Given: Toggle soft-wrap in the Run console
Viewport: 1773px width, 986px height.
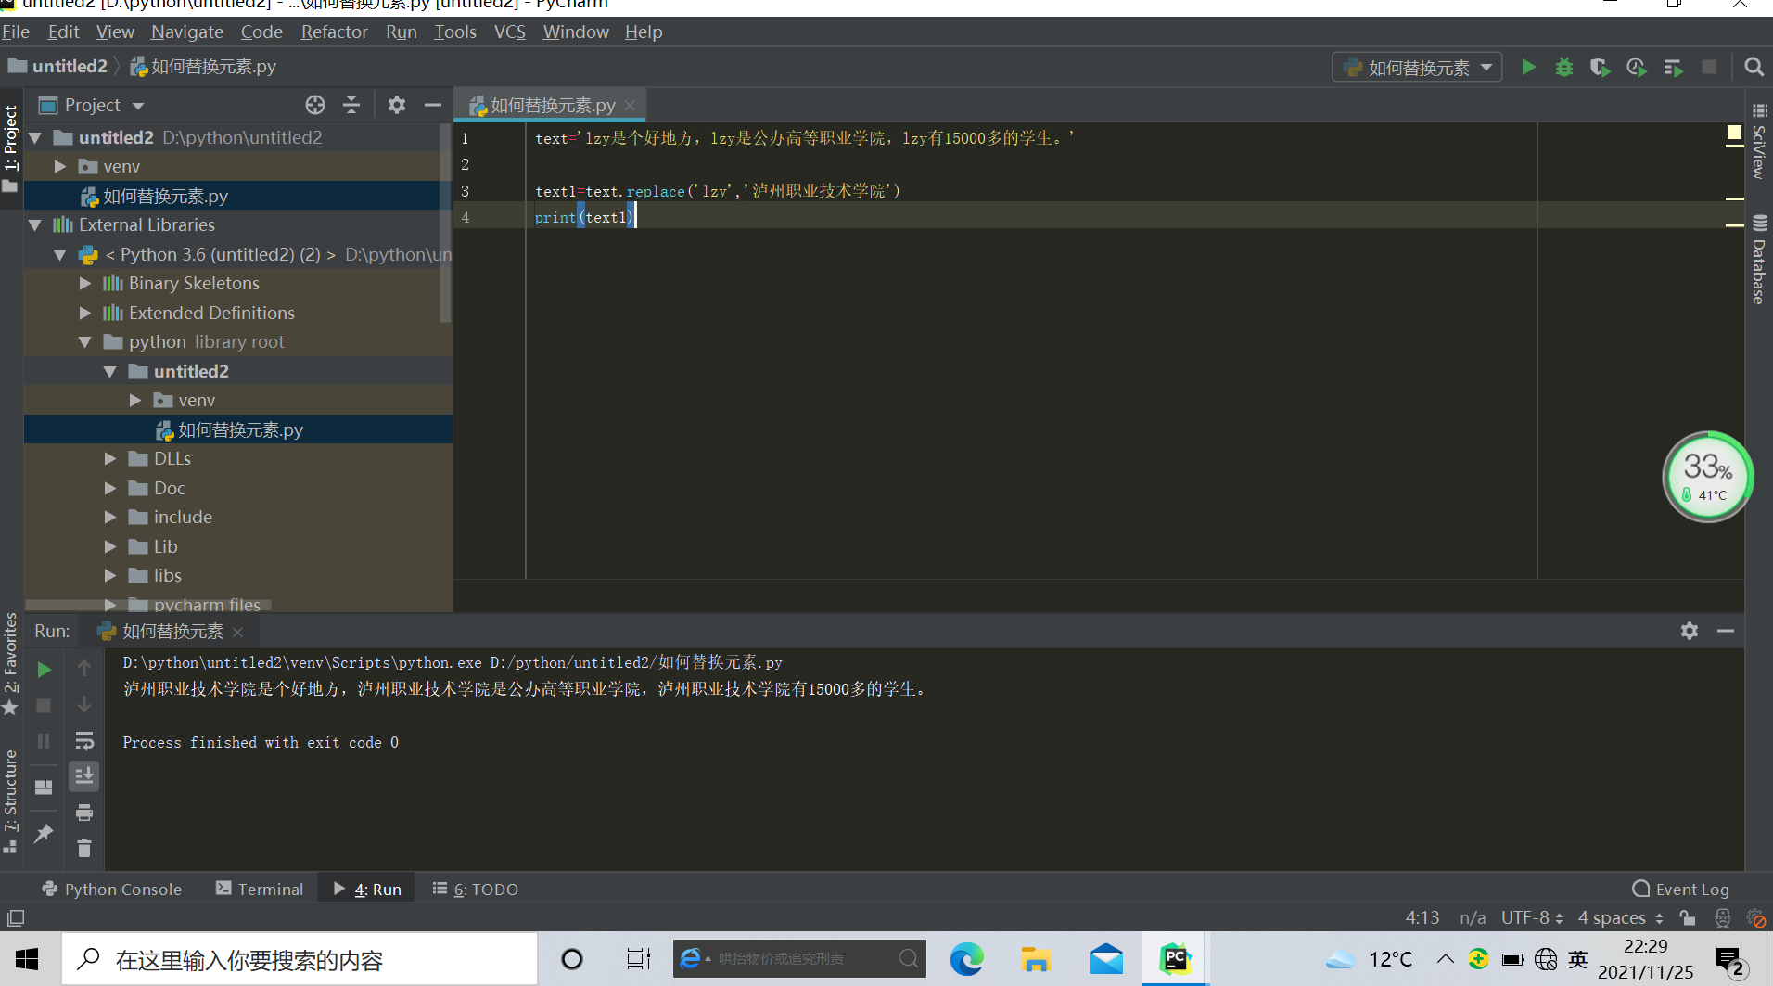Looking at the screenshot, I should tap(84, 741).
